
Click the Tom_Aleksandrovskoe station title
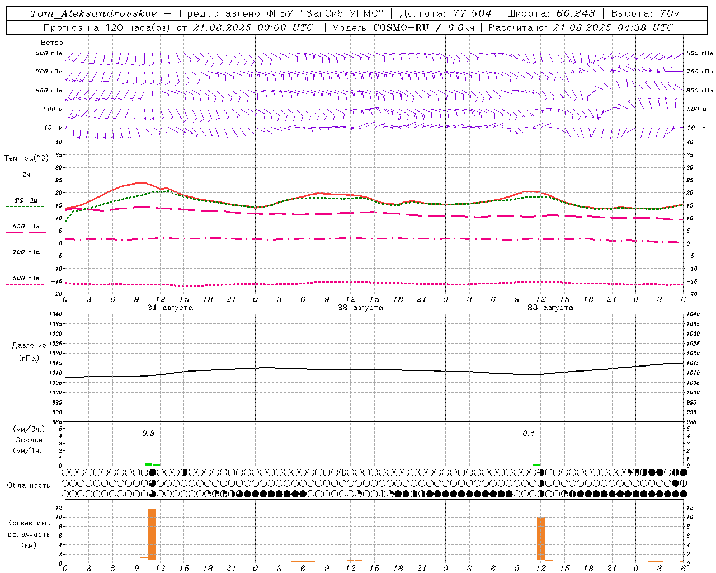(94, 13)
